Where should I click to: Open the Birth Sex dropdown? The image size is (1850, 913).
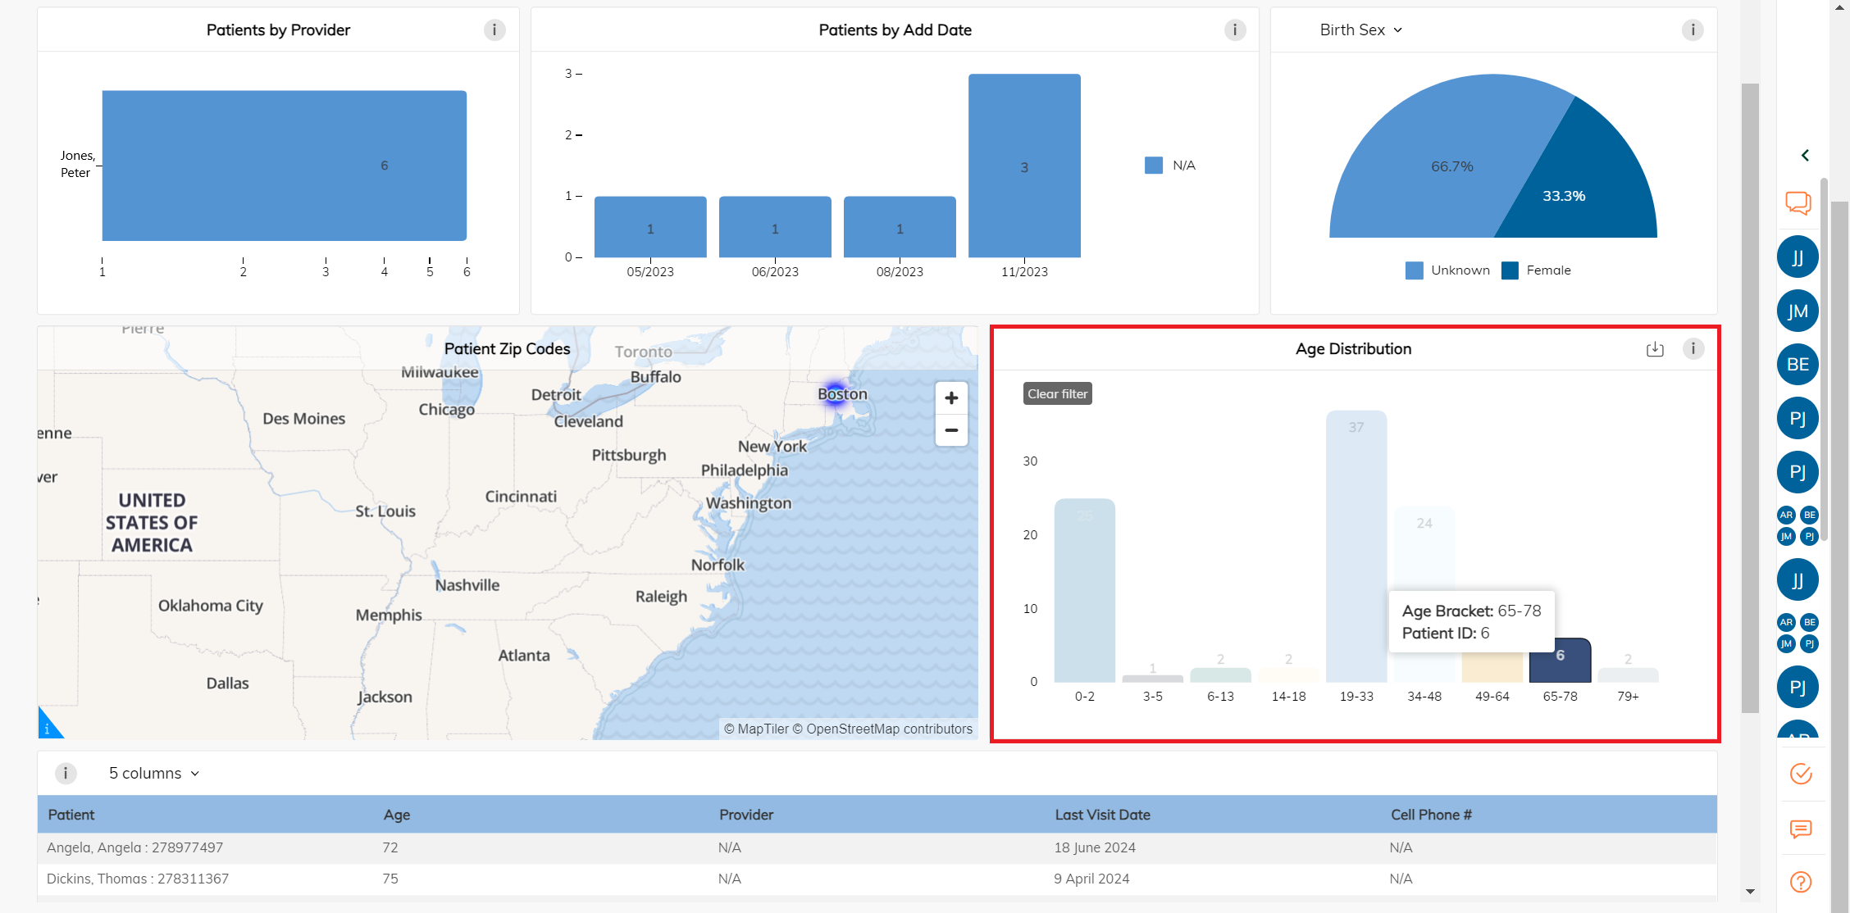[1360, 30]
